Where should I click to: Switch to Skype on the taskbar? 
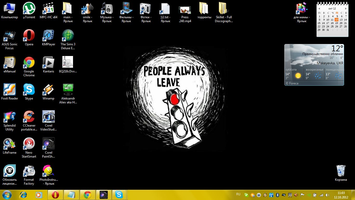(x=119, y=195)
